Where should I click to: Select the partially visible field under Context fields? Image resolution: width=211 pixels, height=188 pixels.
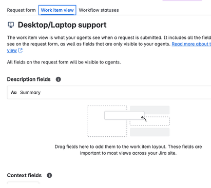click(x=23, y=183)
